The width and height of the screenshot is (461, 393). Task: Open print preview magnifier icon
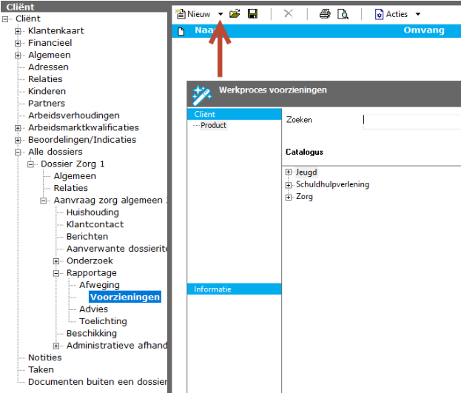(x=343, y=14)
